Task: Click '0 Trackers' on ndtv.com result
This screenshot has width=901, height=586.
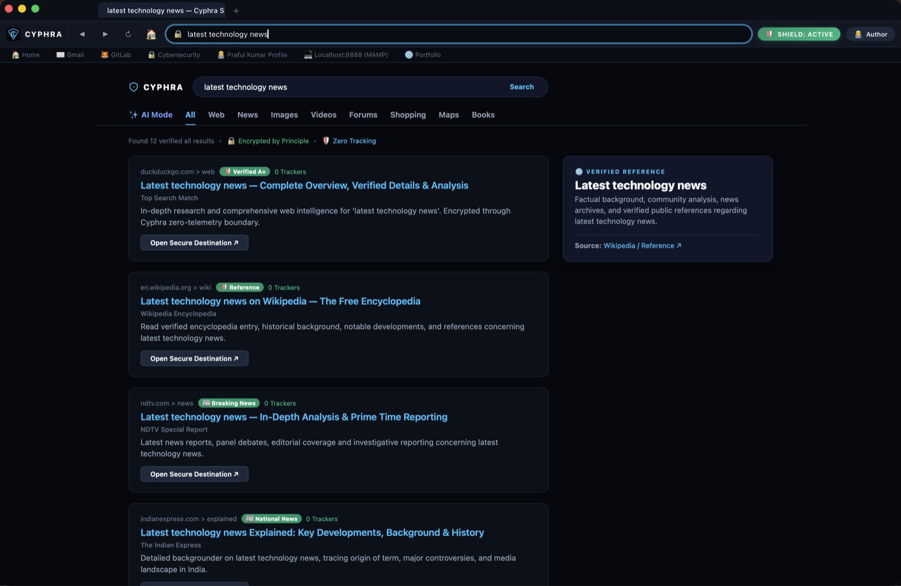Action: 280,403
